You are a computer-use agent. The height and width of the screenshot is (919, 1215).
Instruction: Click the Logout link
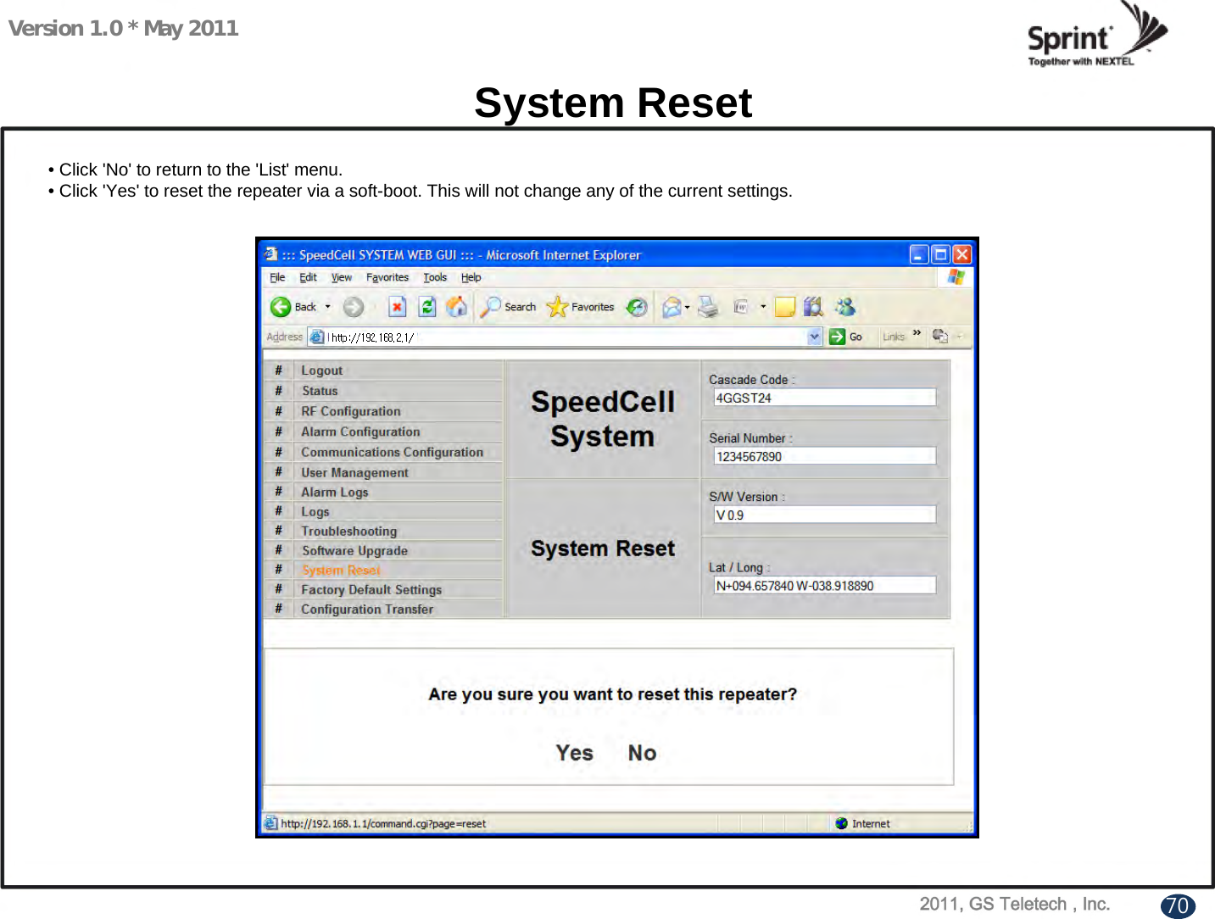322,370
